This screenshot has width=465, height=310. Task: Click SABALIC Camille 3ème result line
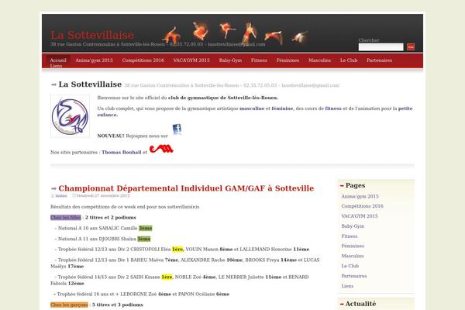(x=104, y=228)
